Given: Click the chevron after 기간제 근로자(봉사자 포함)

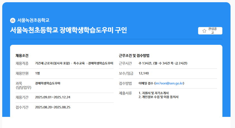Looking at the screenshot, I should [72, 63].
